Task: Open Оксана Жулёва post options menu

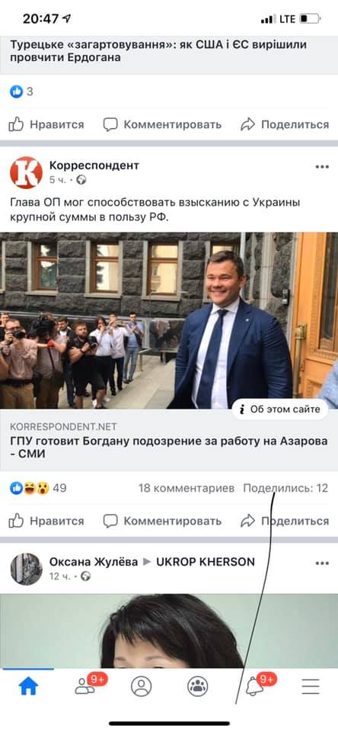Action: tap(322, 563)
